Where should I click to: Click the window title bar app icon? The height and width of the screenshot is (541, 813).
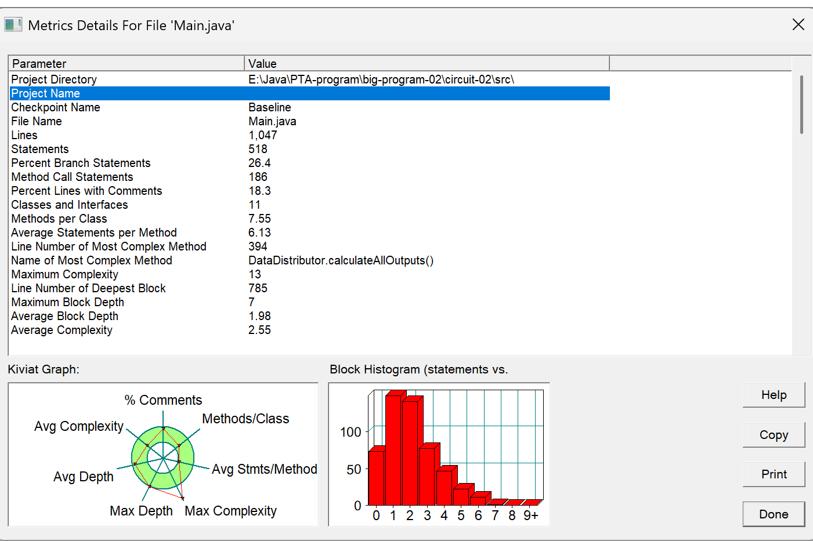[x=13, y=24]
